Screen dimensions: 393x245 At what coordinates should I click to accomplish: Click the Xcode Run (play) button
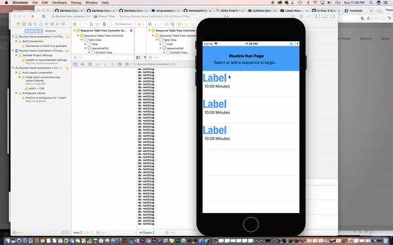33,16
